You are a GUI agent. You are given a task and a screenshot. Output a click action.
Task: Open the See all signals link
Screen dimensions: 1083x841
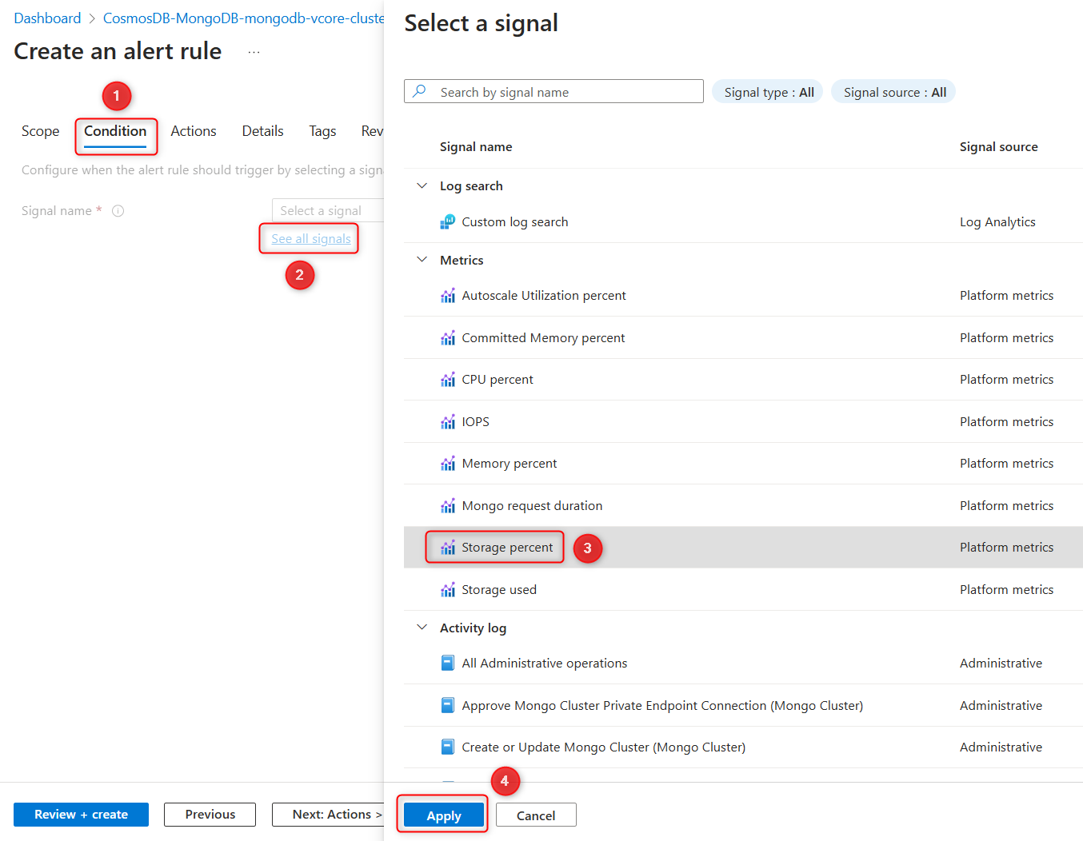309,238
